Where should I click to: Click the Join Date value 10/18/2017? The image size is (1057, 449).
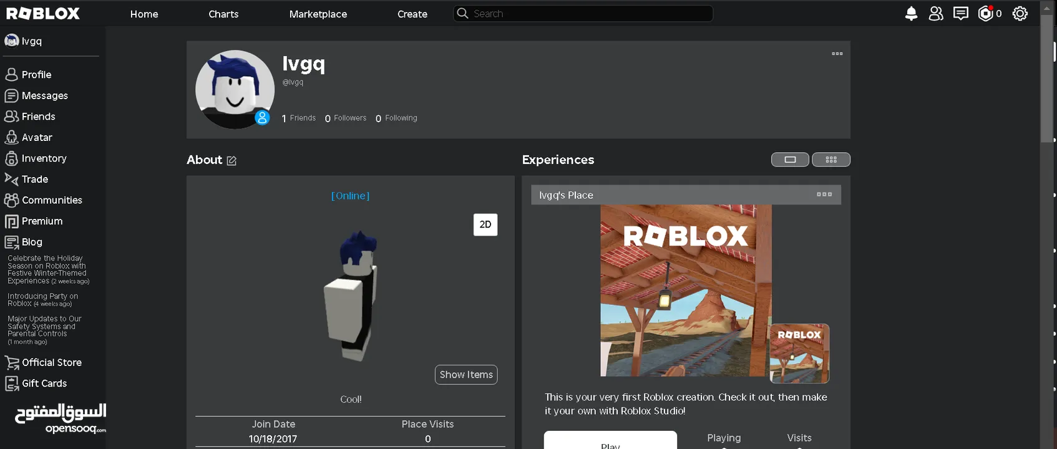pos(273,439)
